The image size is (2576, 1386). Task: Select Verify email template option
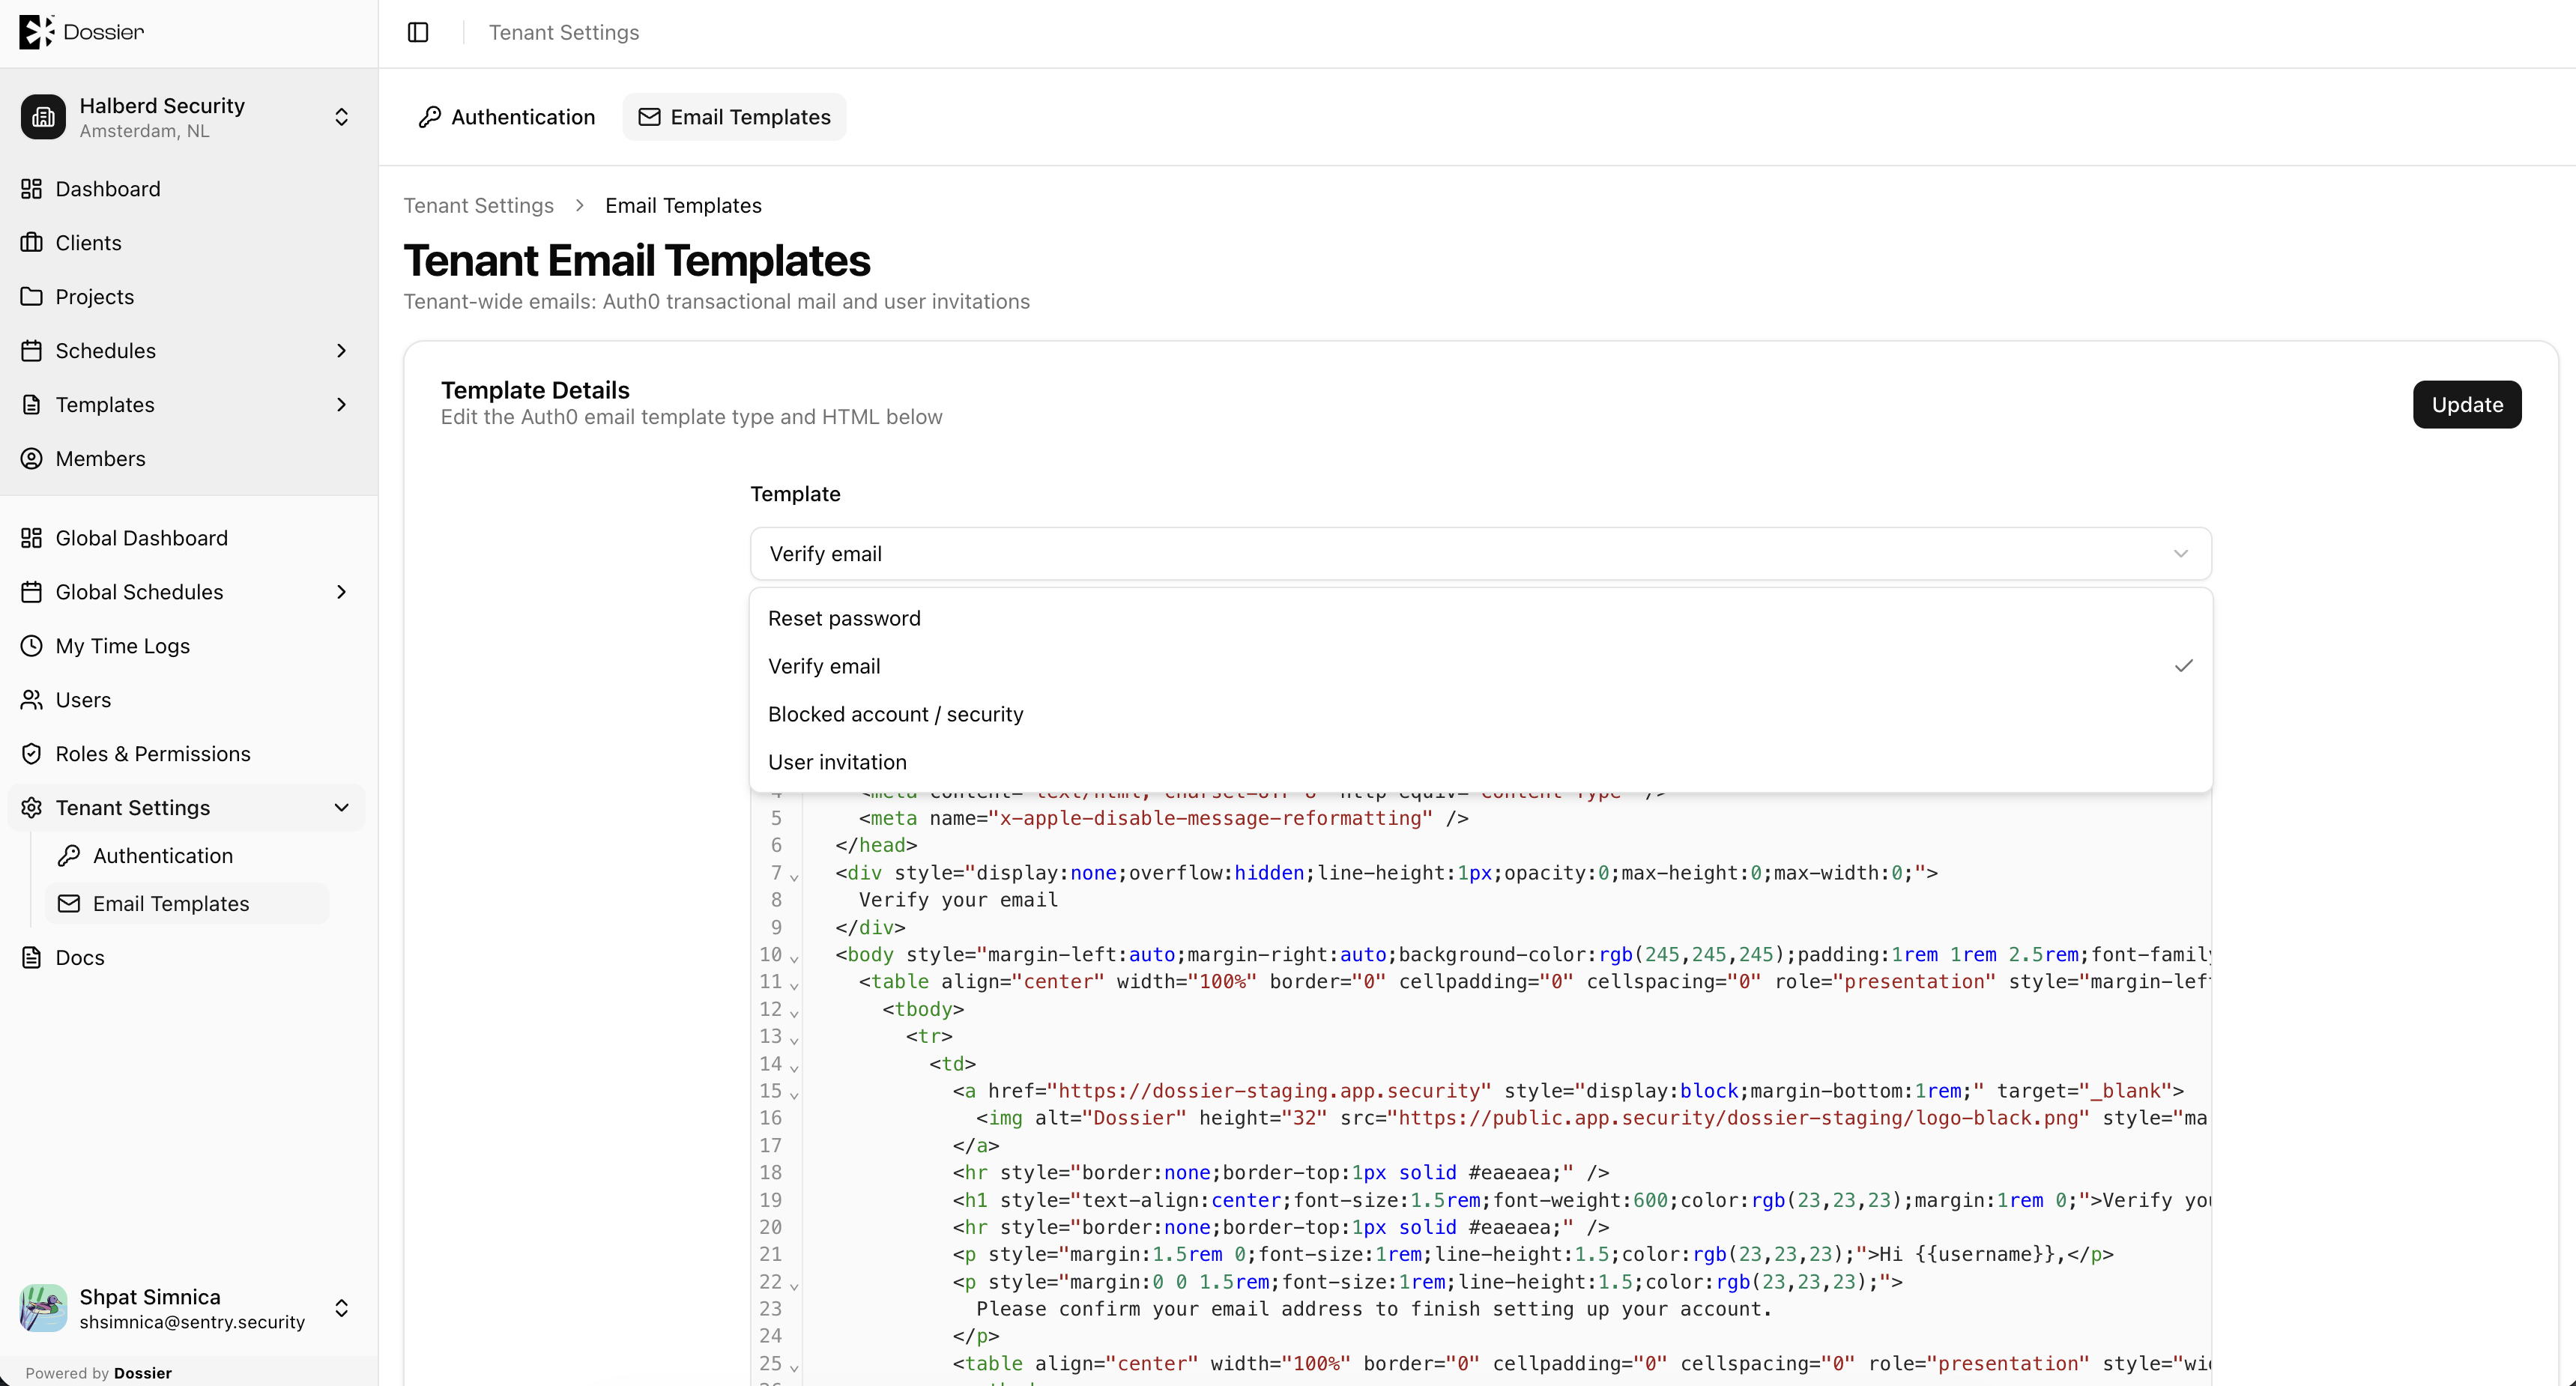coord(1480,666)
